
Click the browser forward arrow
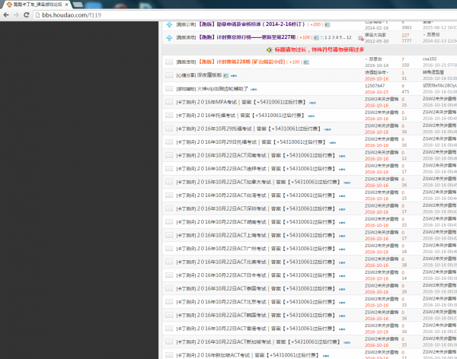[x=16, y=15]
